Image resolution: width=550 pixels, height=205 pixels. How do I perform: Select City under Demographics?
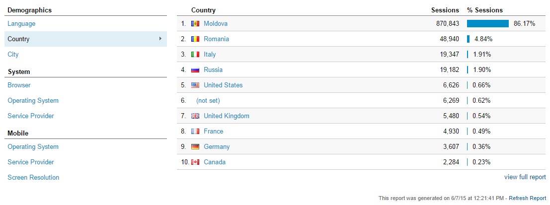point(13,54)
